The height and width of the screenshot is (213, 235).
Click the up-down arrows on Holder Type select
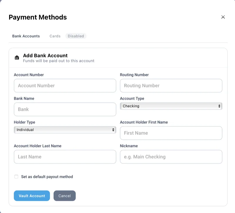[114, 130]
